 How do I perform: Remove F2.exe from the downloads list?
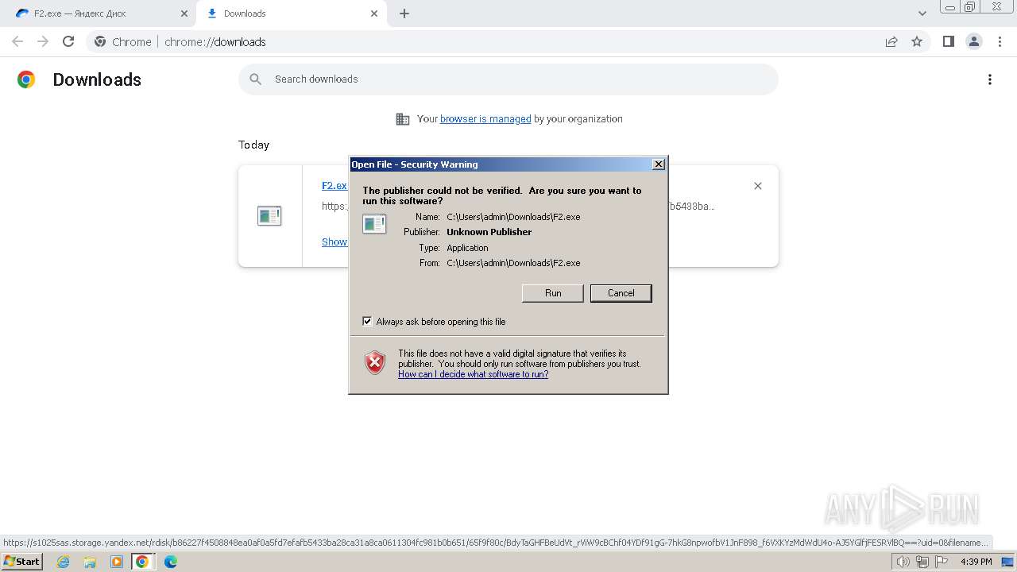click(x=758, y=186)
